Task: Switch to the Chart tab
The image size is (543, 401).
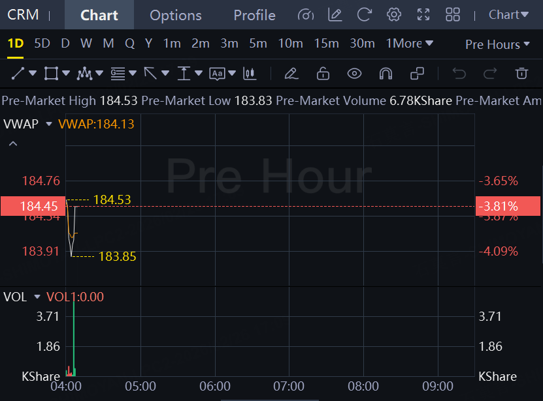Action: (99, 15)
